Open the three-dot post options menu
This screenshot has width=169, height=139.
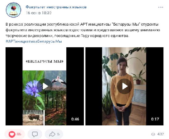pos(161,7)
